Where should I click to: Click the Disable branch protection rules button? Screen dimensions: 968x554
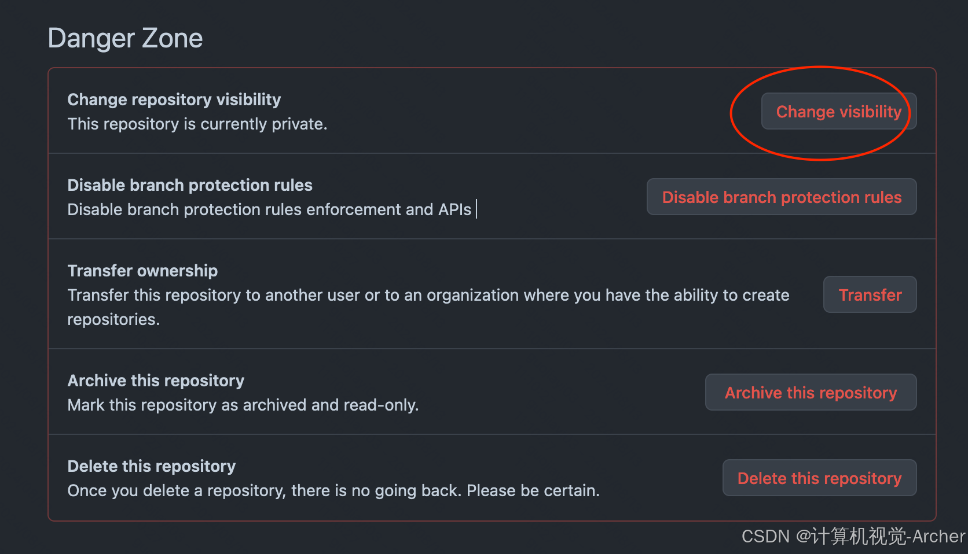coord(781,197)
